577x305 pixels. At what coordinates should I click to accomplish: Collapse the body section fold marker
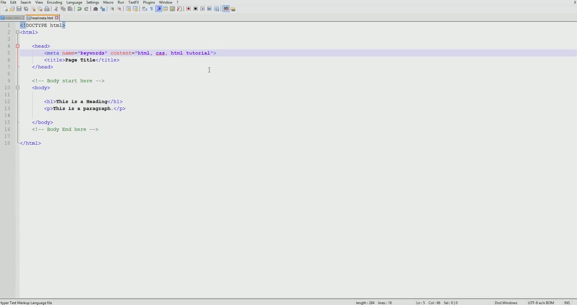point(18,88)
